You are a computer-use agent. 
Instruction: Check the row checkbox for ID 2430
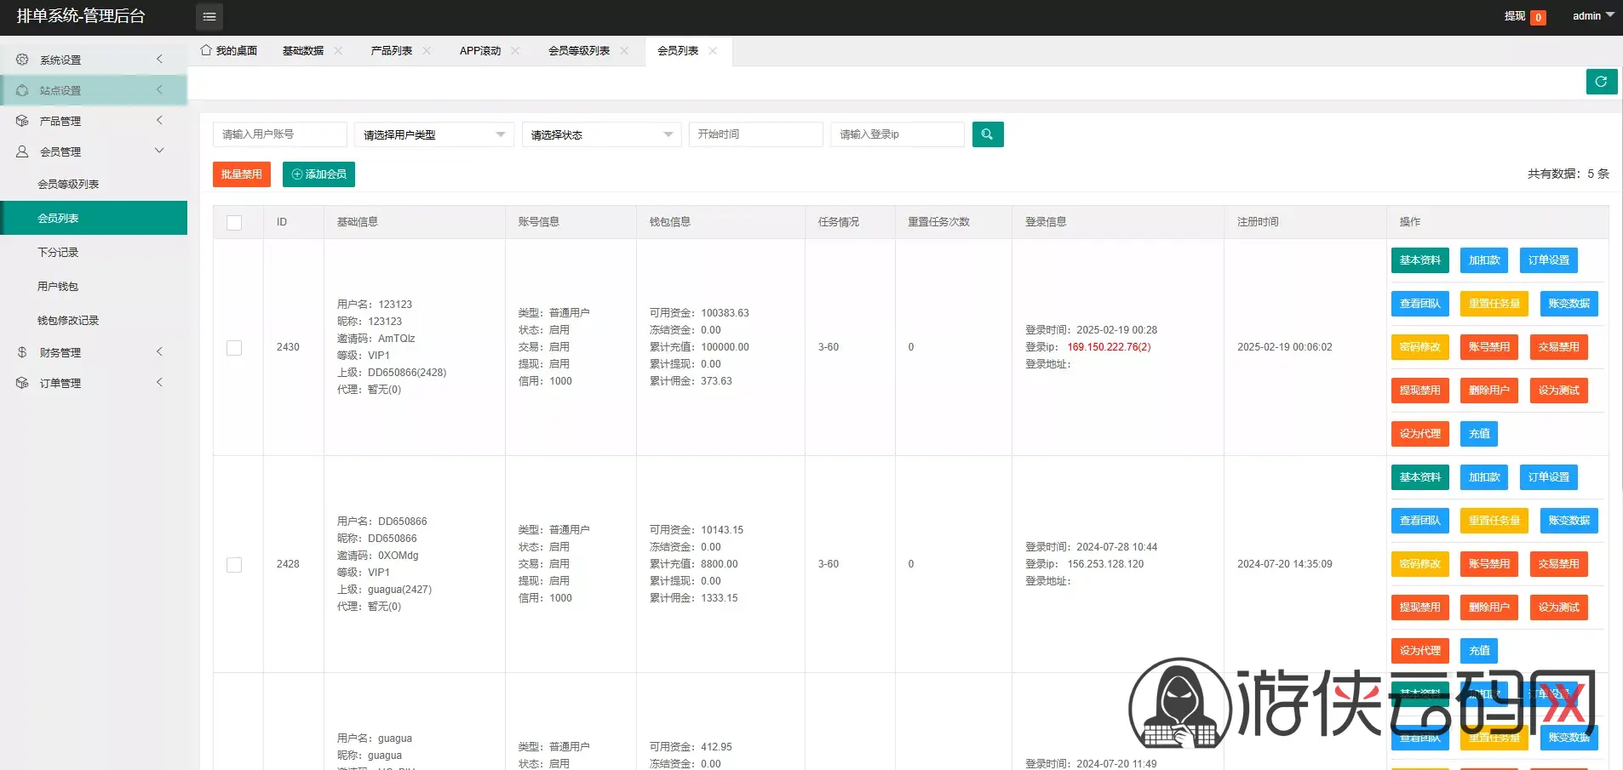coord(234,348)
